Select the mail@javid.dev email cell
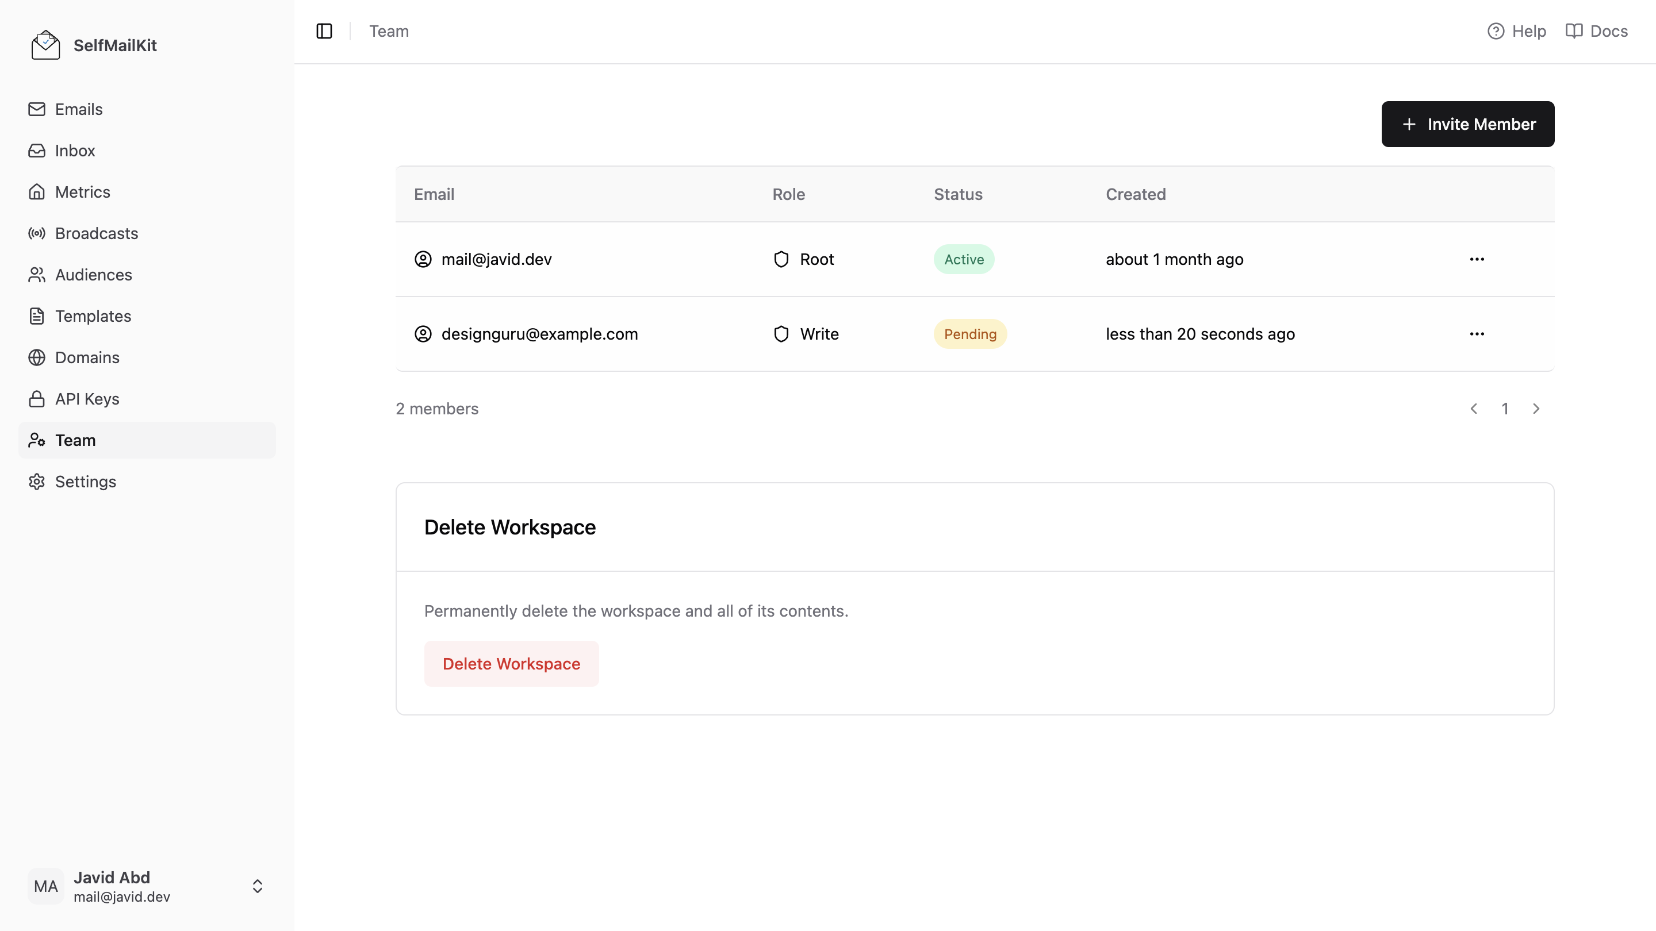This screenshot has height=931, width=1656. tap(496, 259)
